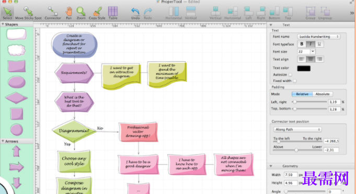Insert a Table from toolbar

coord(113,13)
